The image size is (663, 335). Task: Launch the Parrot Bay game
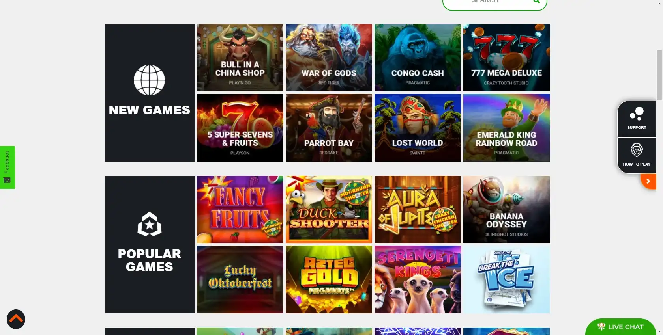[329, 128]
